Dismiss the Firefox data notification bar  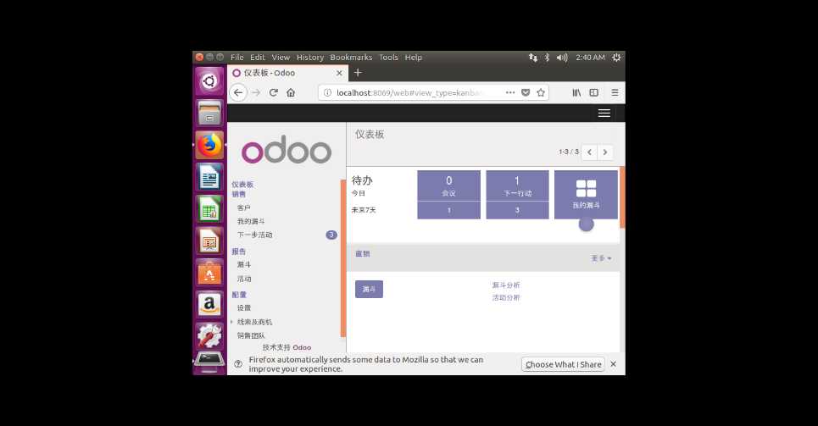click(614, 364)
